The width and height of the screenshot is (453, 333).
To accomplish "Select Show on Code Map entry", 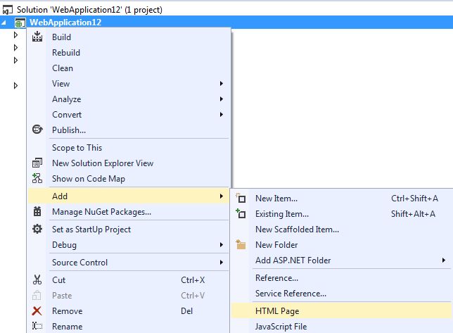I will click(x=129, y=179).
